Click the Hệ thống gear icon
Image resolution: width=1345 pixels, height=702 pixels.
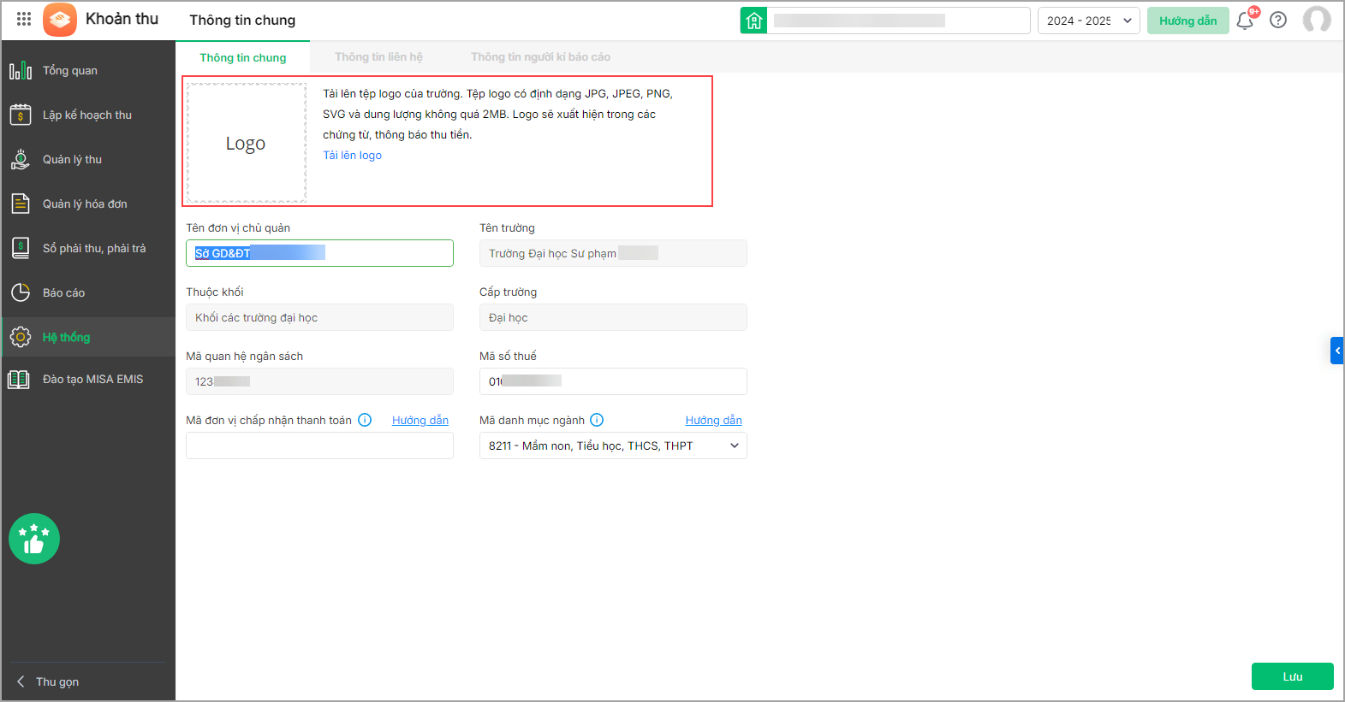(21, 337)
